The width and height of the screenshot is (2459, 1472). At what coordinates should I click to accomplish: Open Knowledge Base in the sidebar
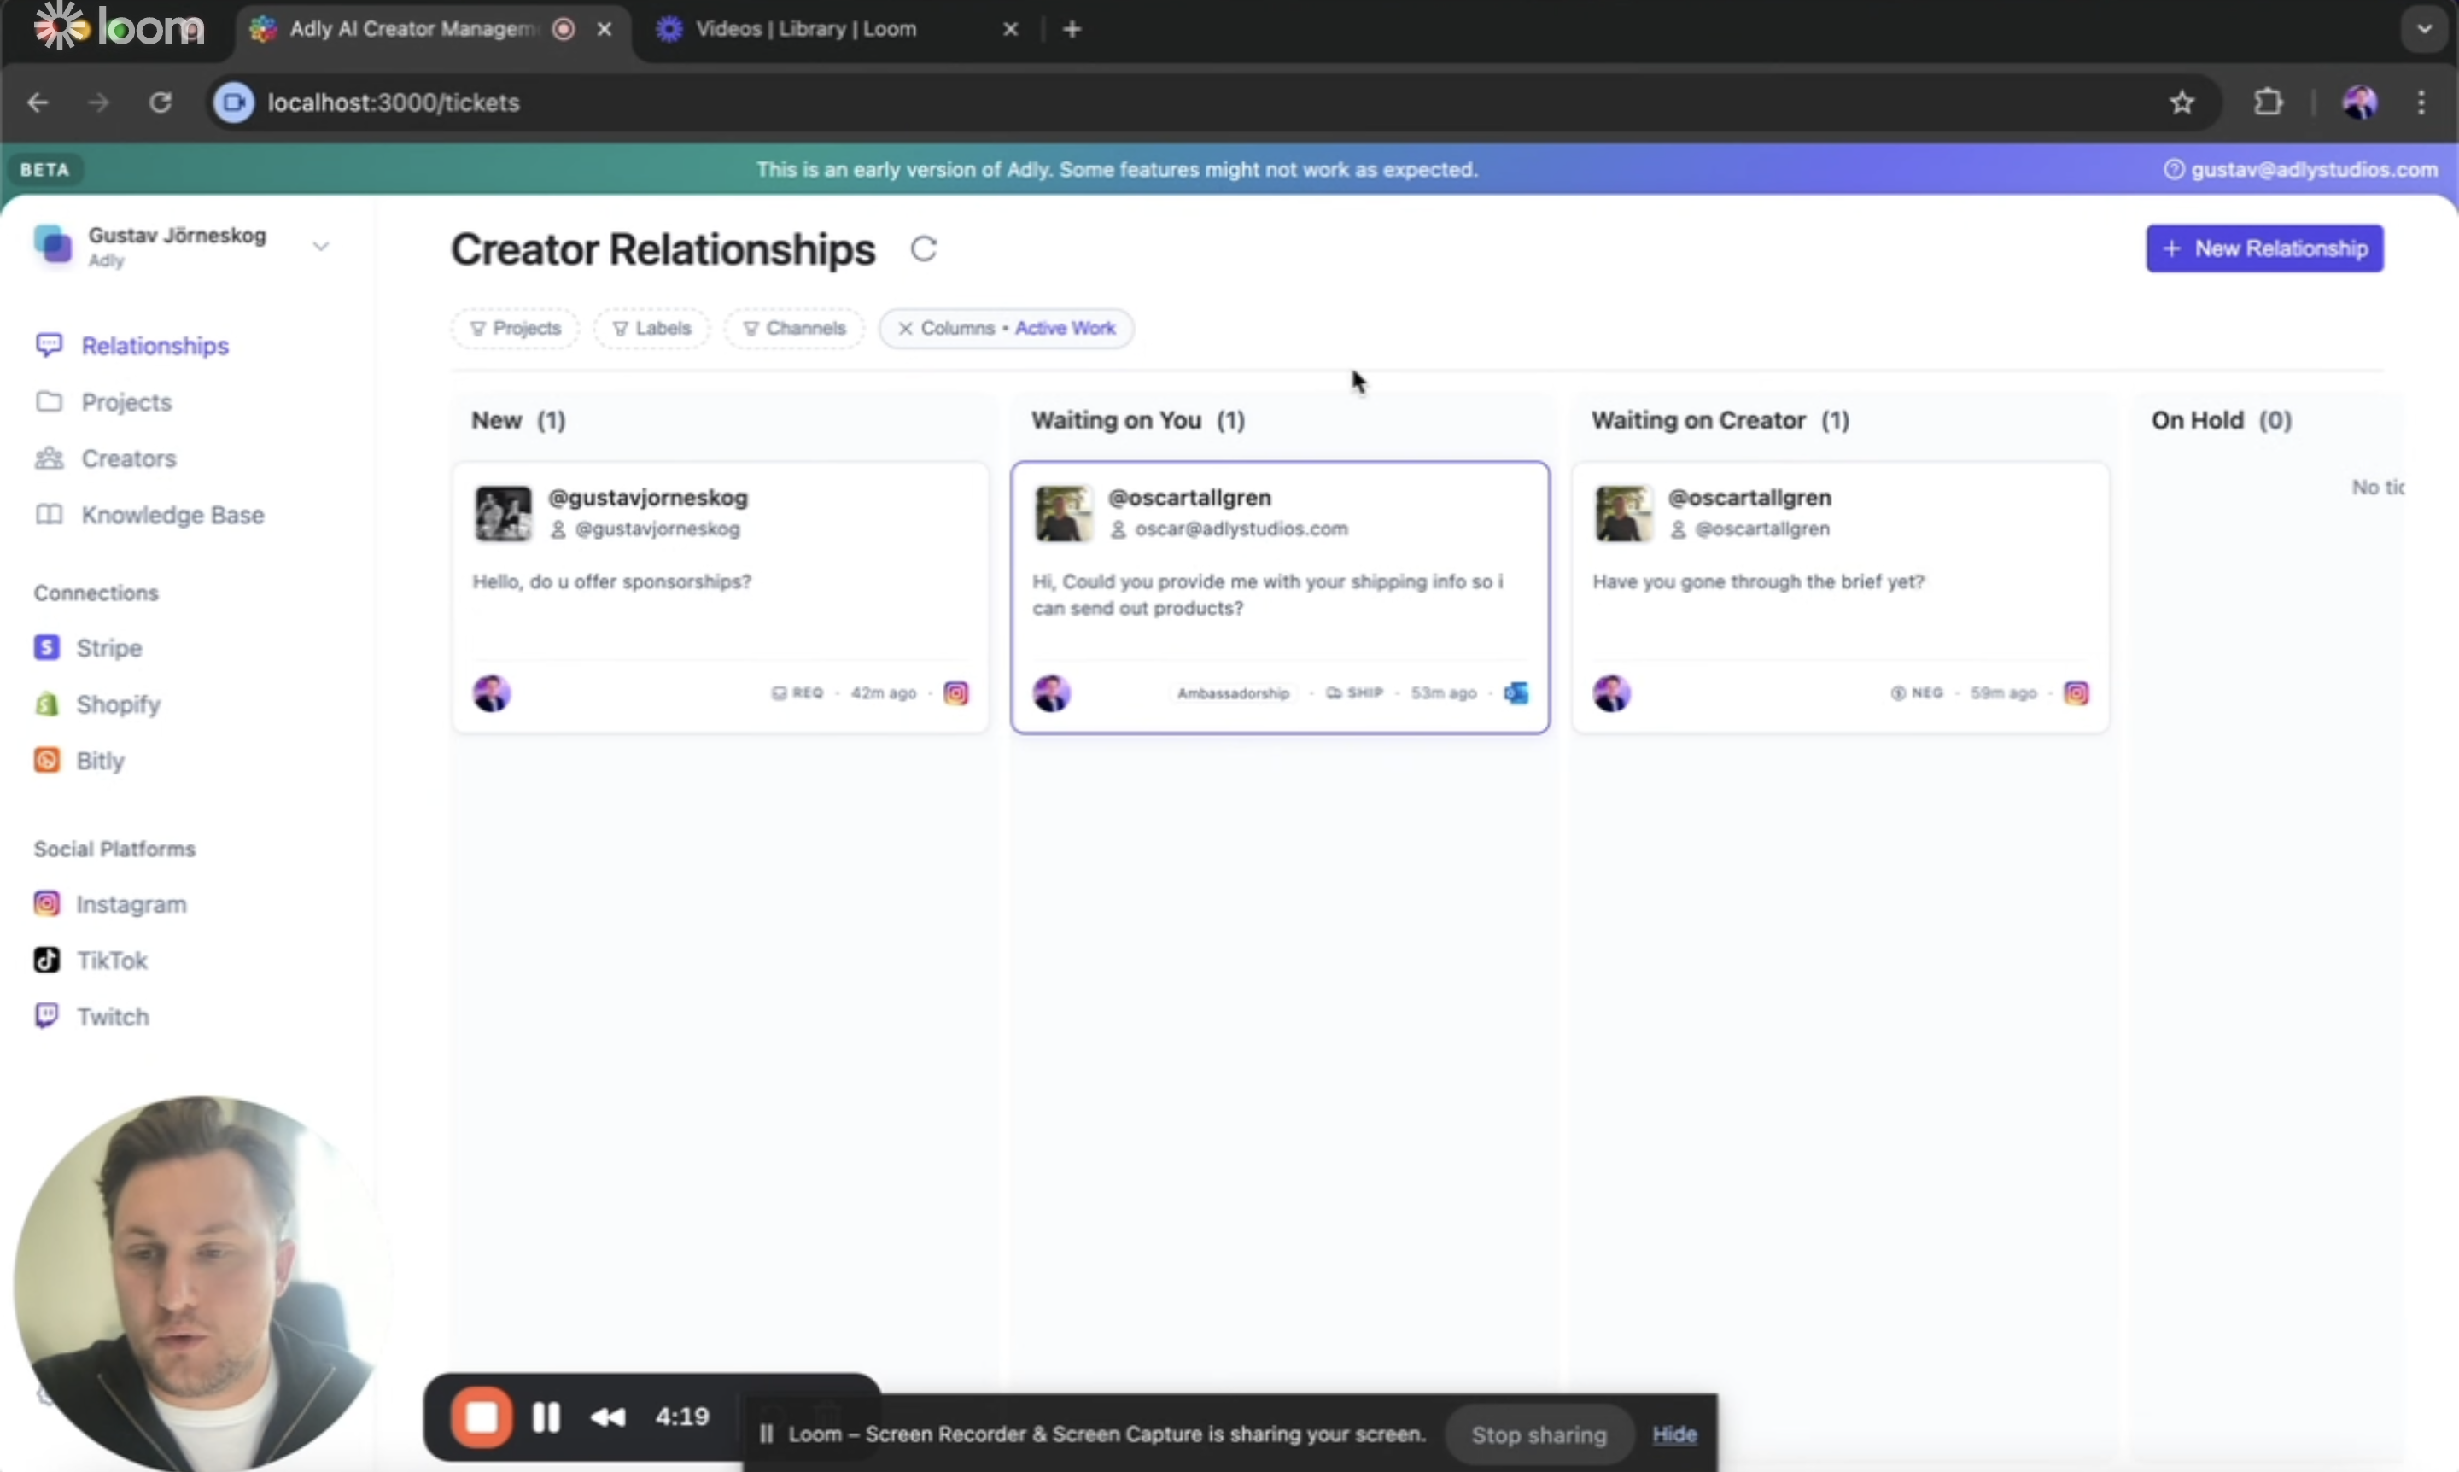149,515
